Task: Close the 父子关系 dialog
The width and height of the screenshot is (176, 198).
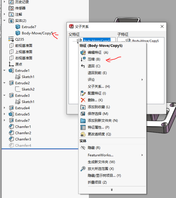Action: click(162, 26)
